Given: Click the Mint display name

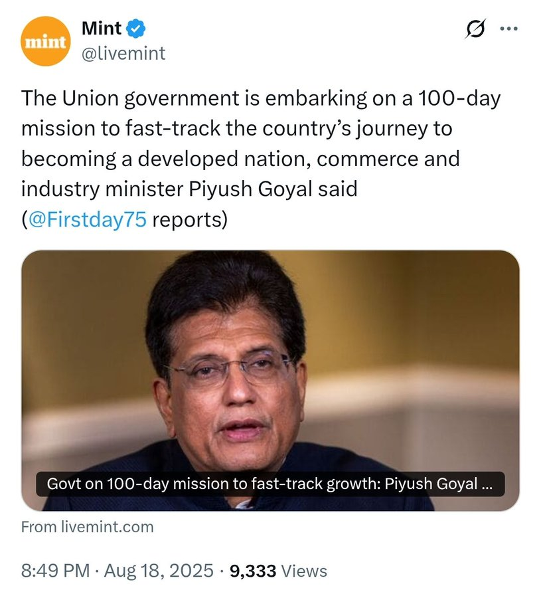Looking at the screenshot, I should 102,29.
